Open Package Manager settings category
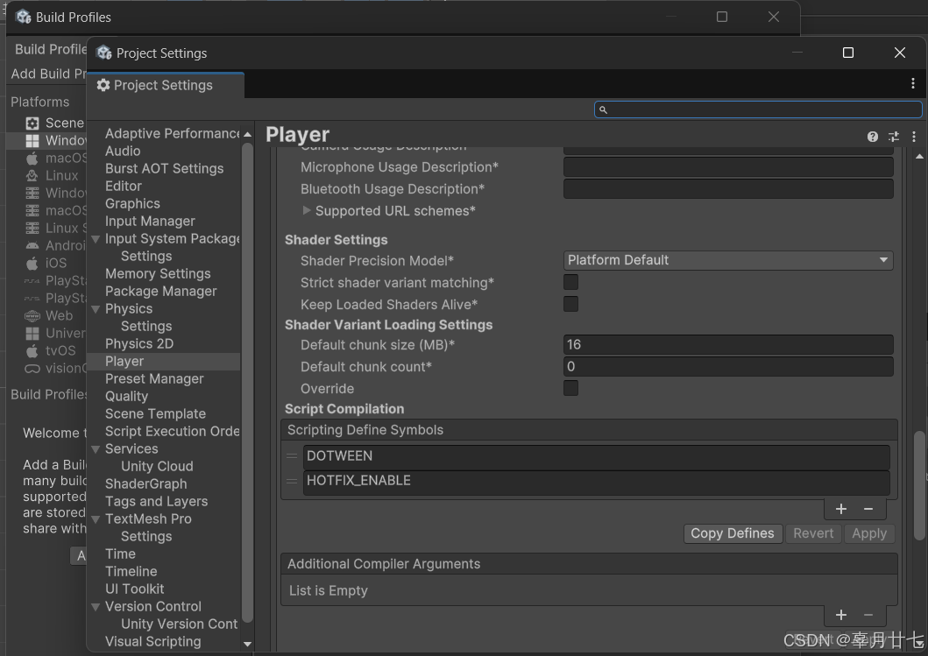The height and width of the screenshot is (656, 928). (x=160, y=291)
